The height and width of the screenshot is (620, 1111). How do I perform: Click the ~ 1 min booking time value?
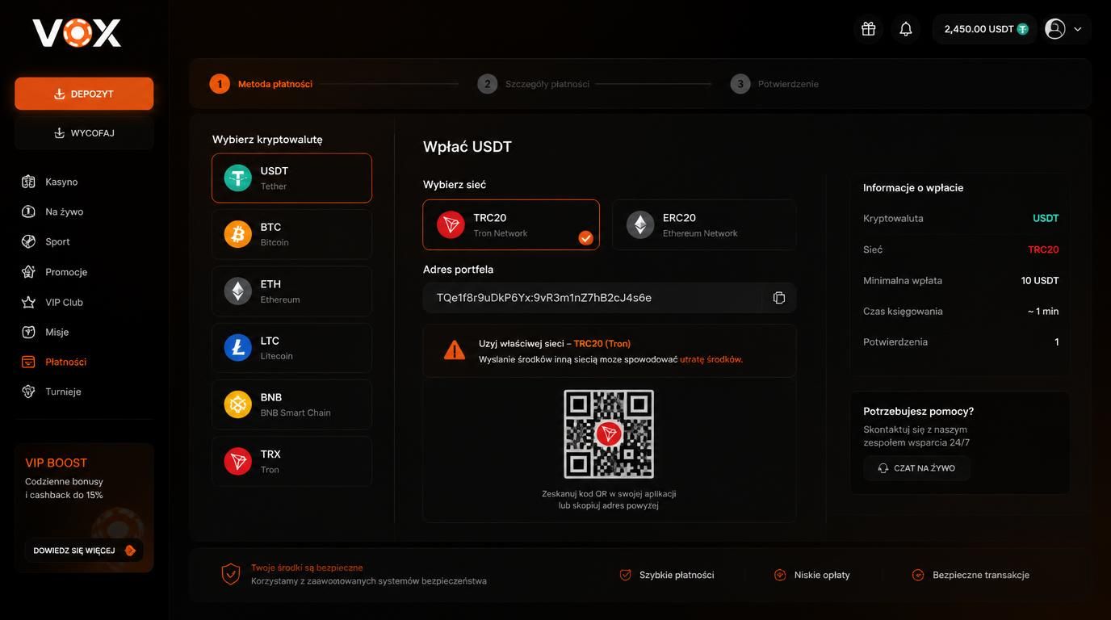[x=1043, y=312]
